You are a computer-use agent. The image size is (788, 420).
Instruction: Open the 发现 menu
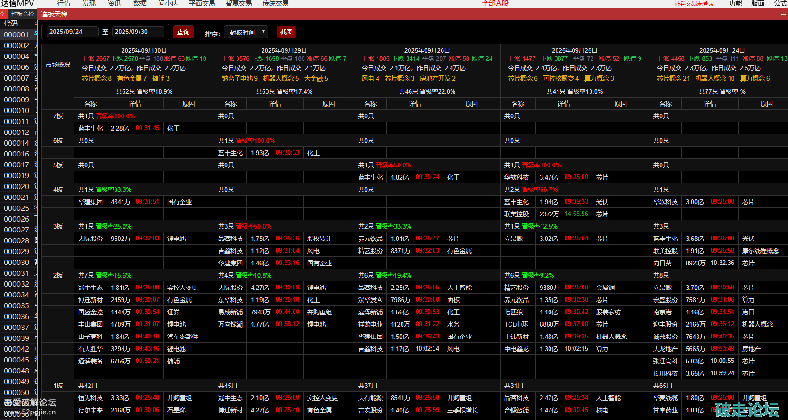pyautogui.click(x=89, y=3)
